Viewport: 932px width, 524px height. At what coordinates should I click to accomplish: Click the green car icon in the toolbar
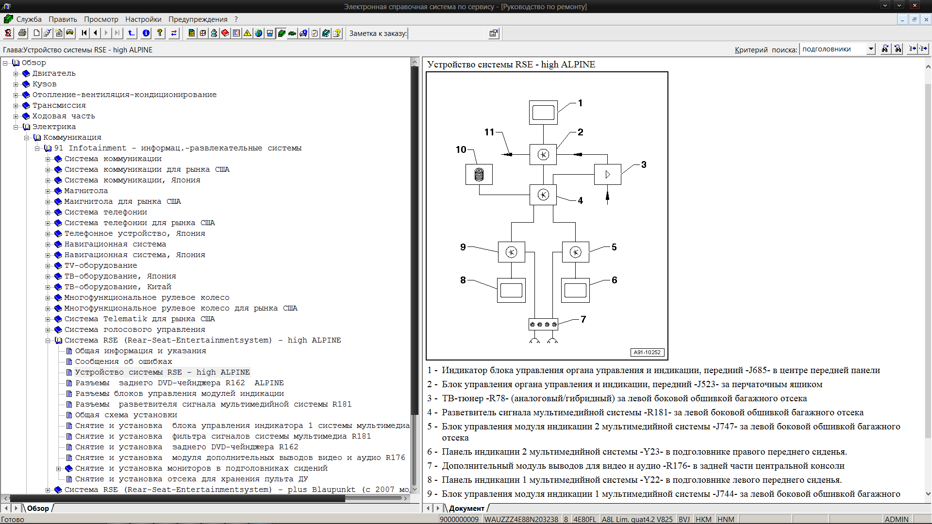(292, 33)
